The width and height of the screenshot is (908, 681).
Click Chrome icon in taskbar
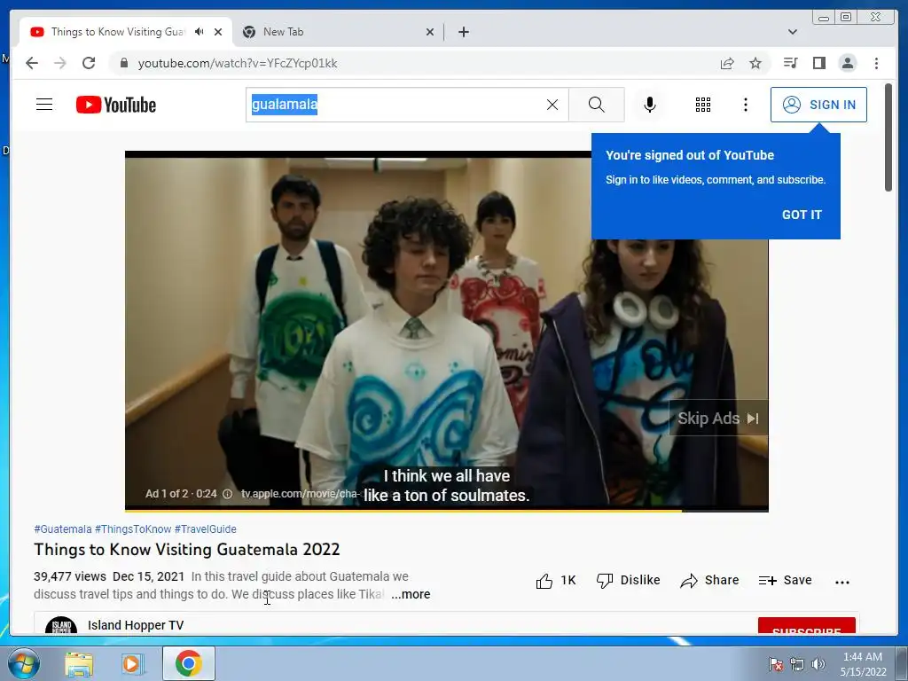click(x=188, y=663)
